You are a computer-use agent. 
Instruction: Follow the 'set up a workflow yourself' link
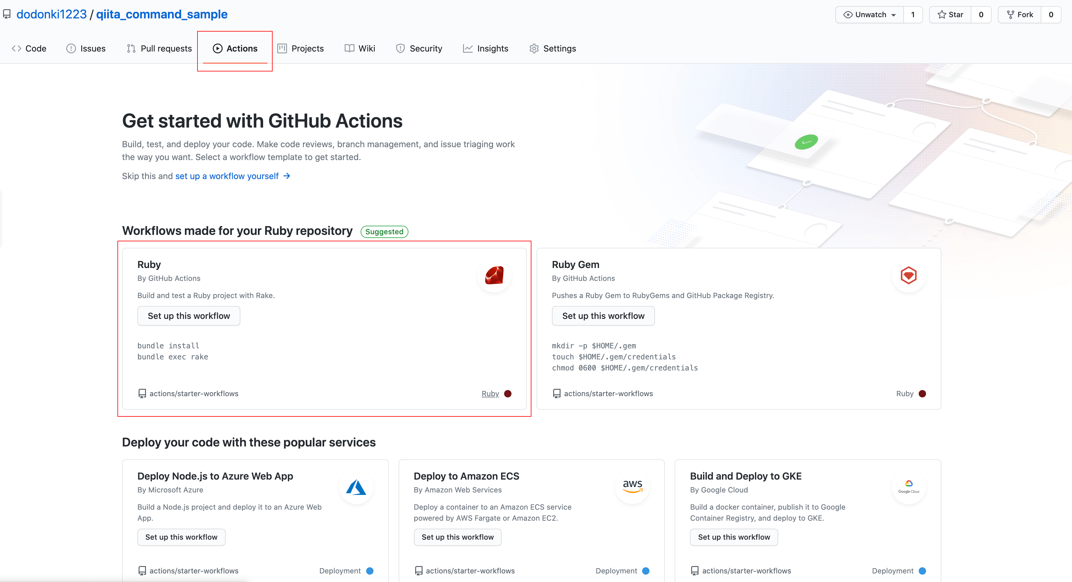pyautogui.click(x=227, y=176)
